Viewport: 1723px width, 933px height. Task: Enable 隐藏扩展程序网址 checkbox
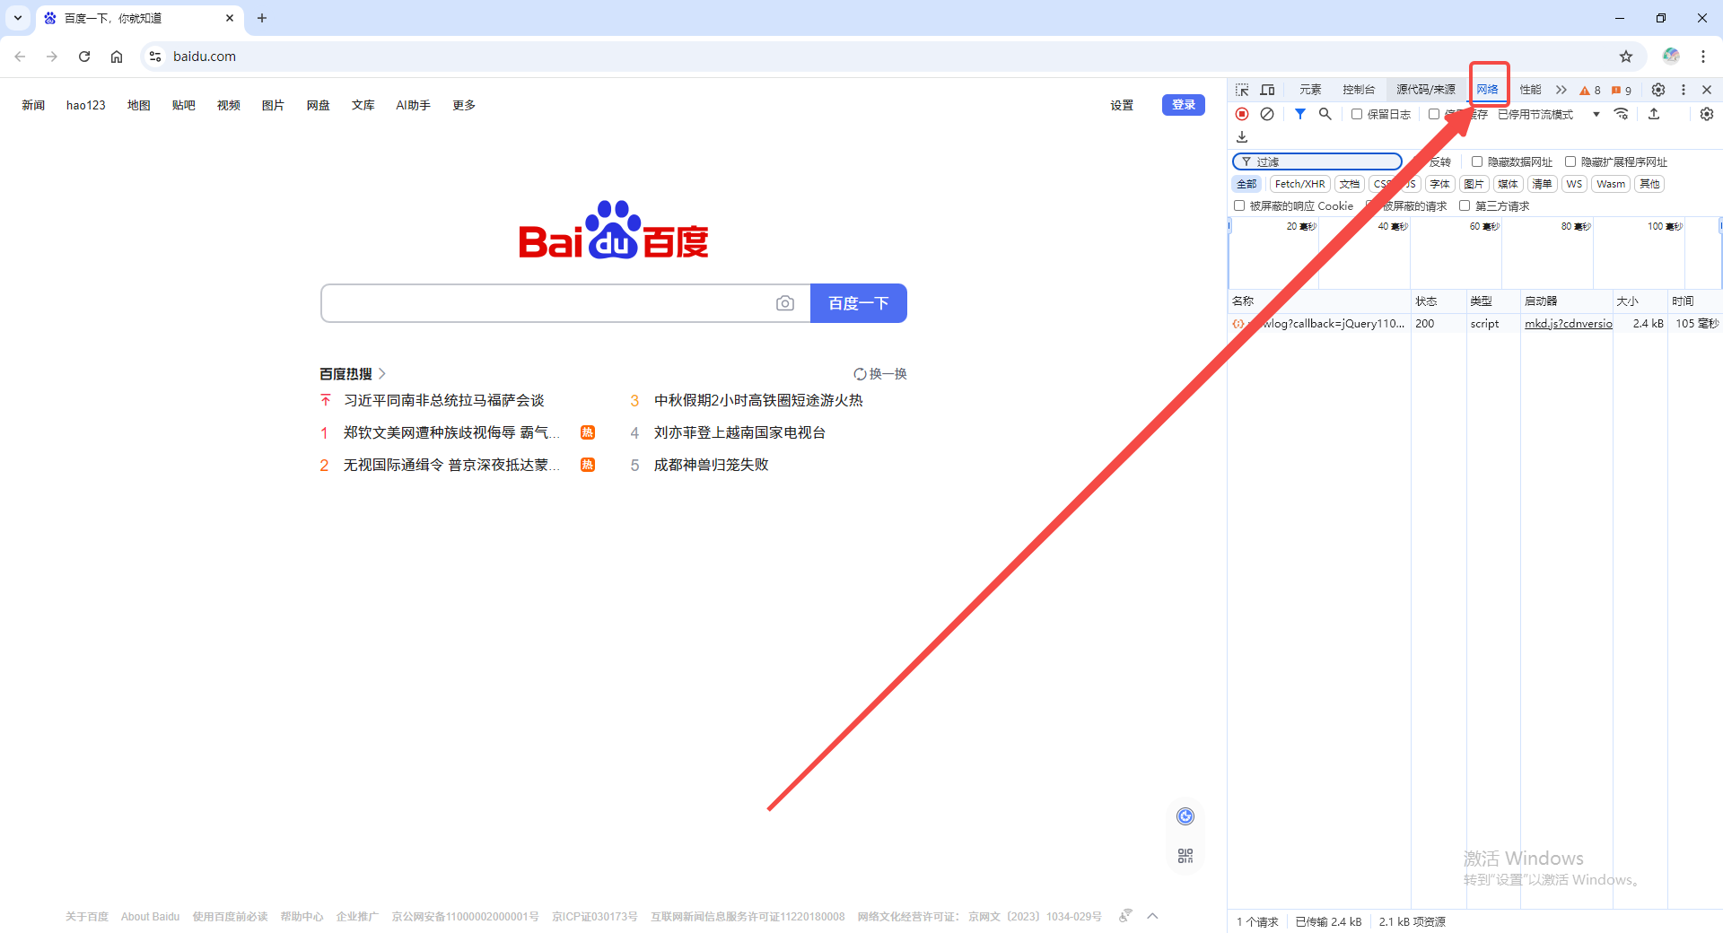[x=1570, y=161]
